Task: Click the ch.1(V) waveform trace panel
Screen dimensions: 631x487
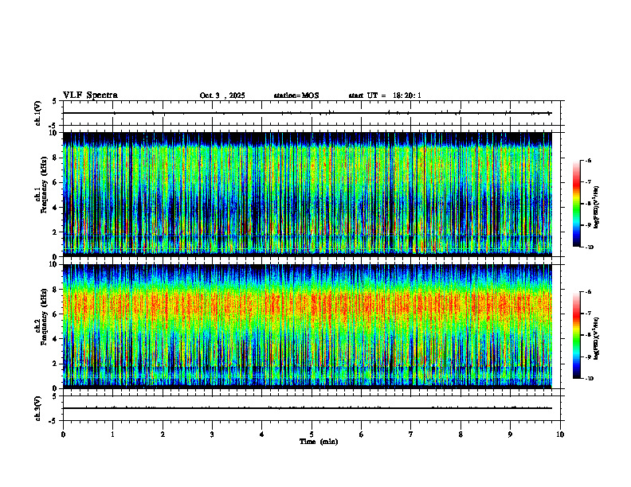Action: pyautogui.click(x=312, y=113)
